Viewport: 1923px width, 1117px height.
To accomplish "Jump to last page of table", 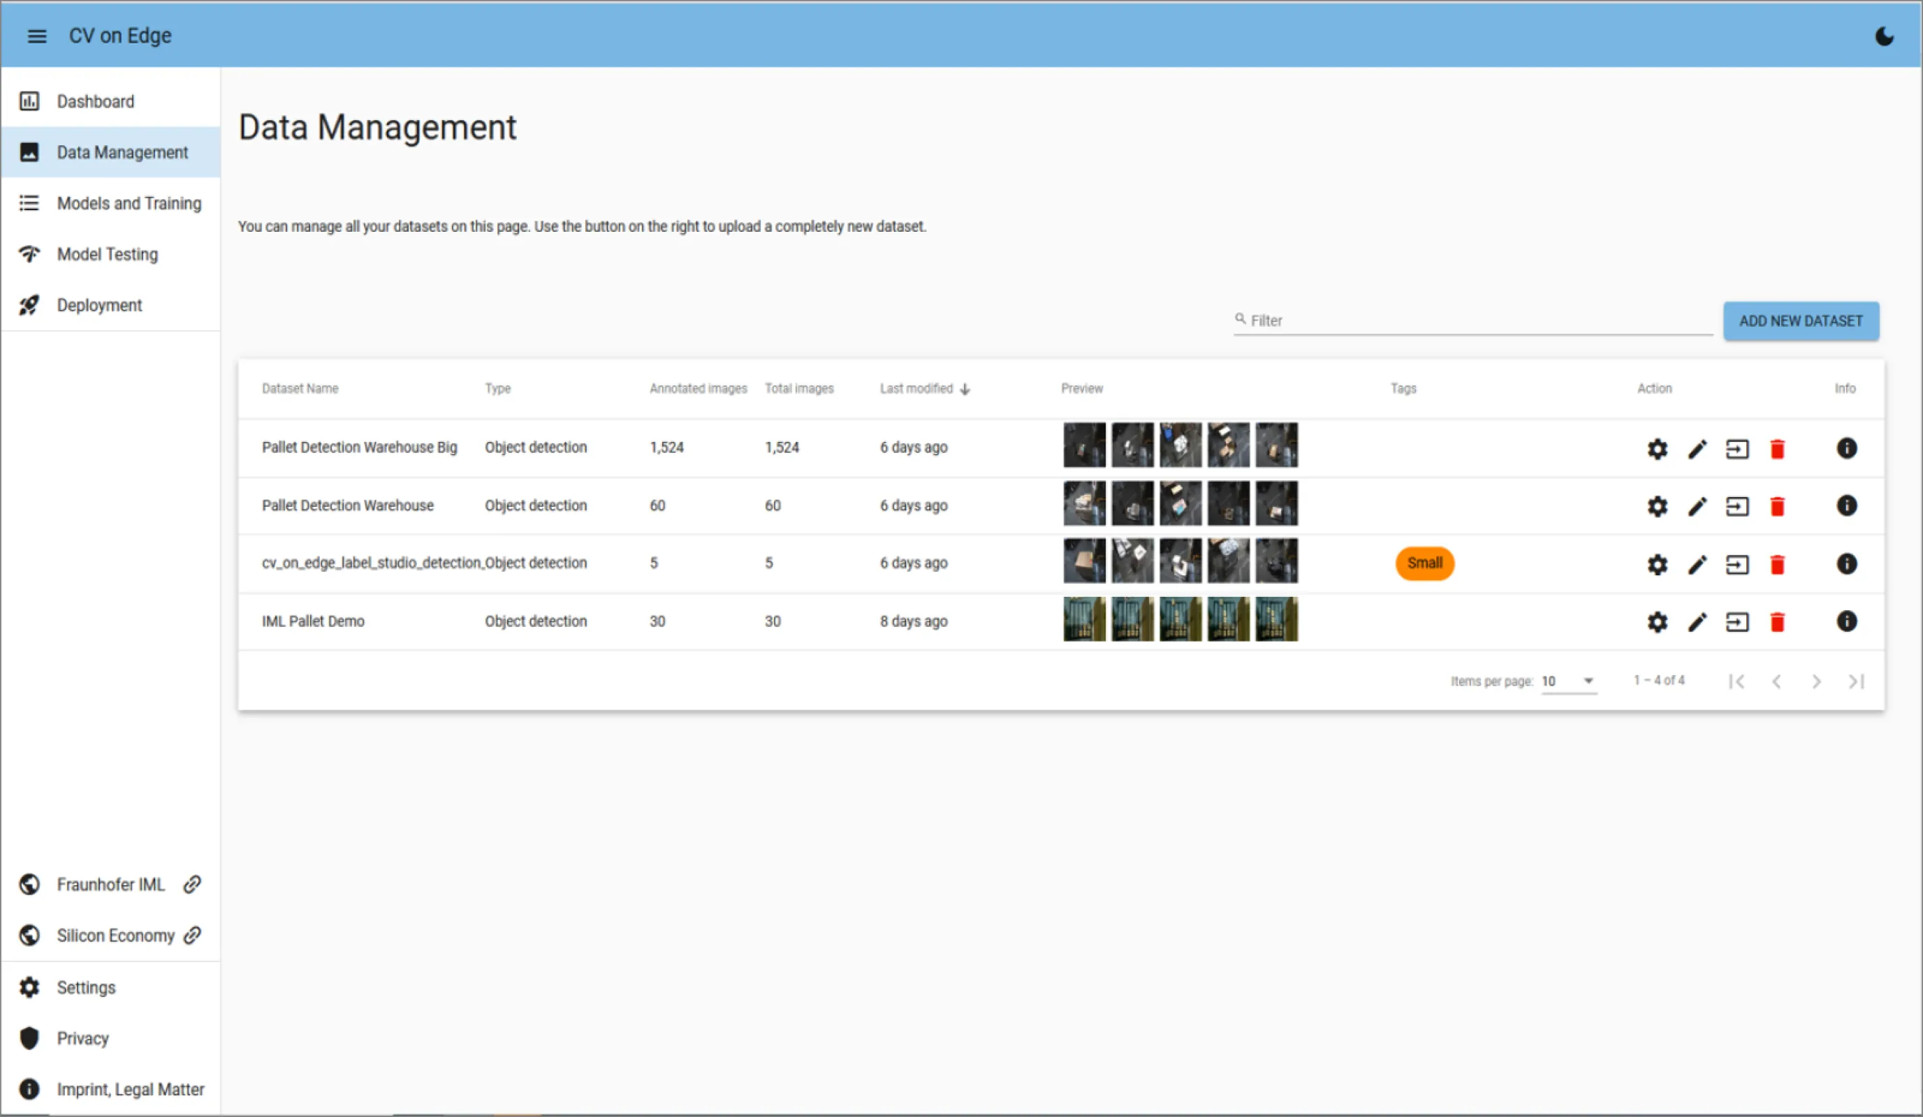I will (1856, 681).
